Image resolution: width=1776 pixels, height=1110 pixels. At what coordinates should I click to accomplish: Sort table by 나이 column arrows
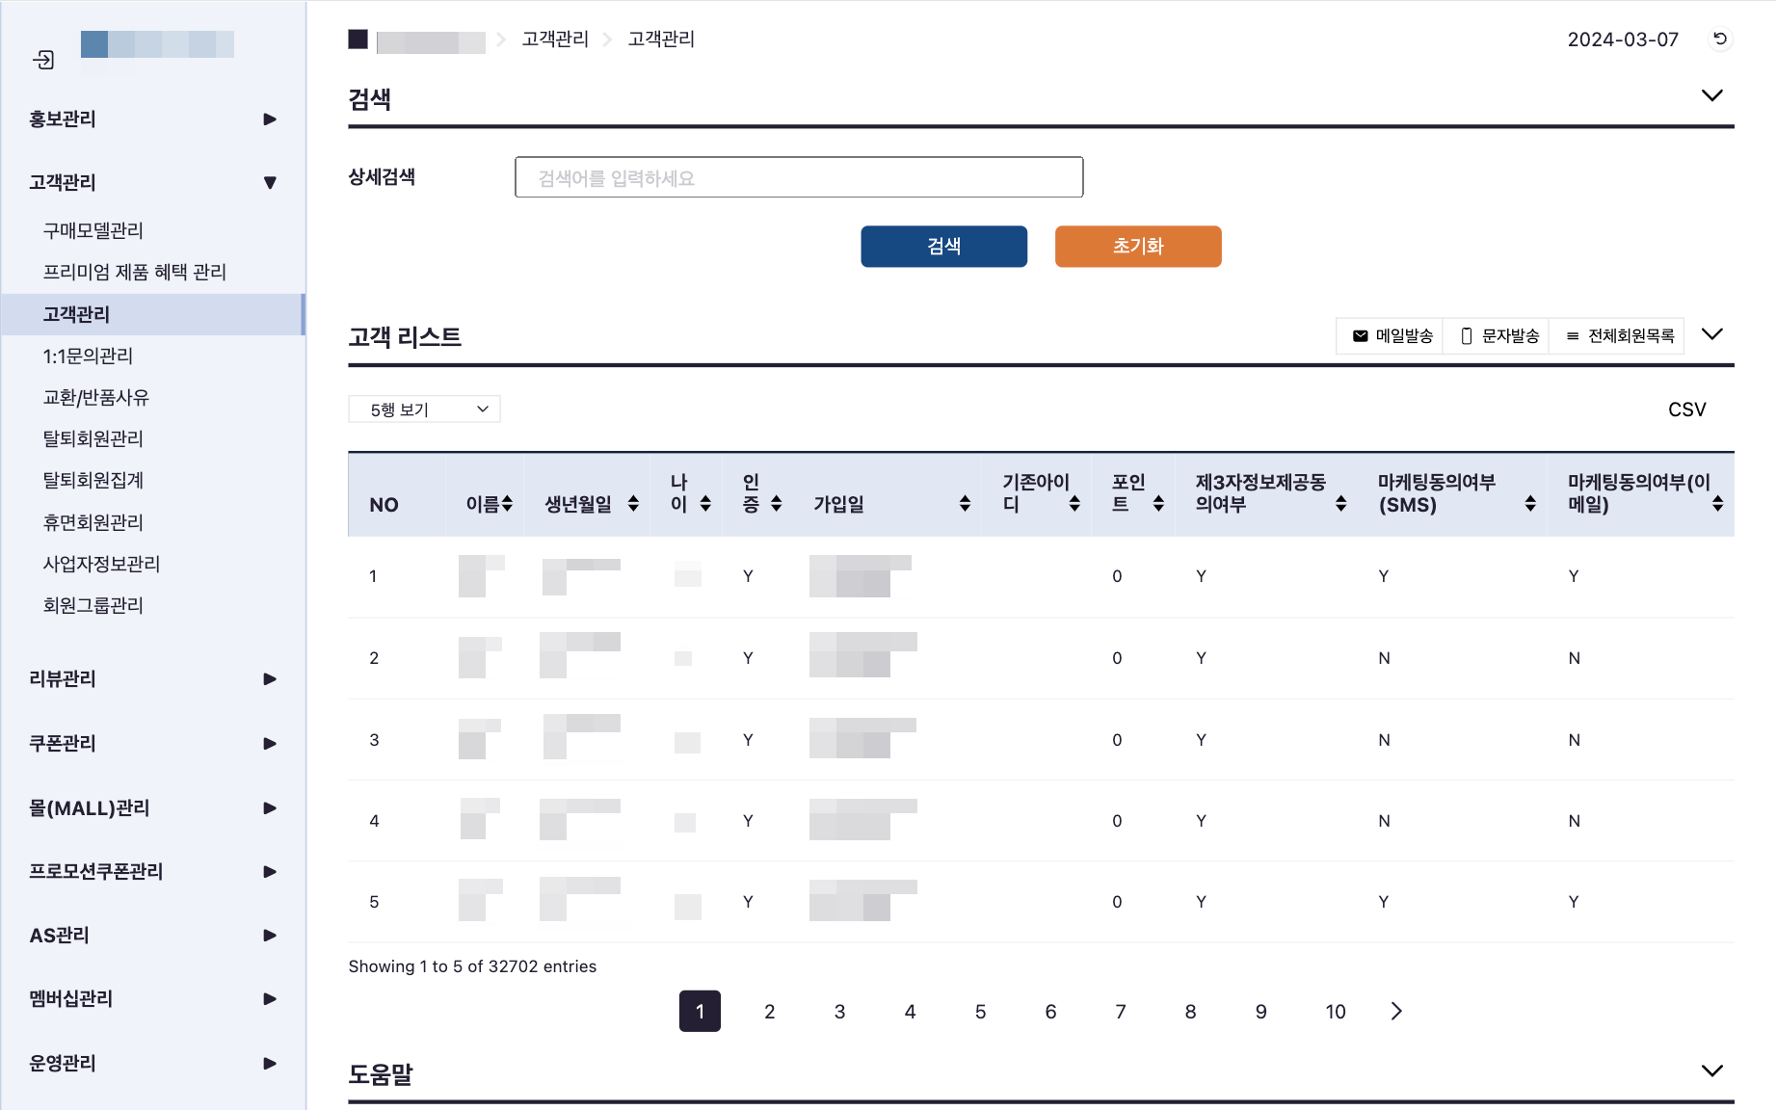(705, 504)
